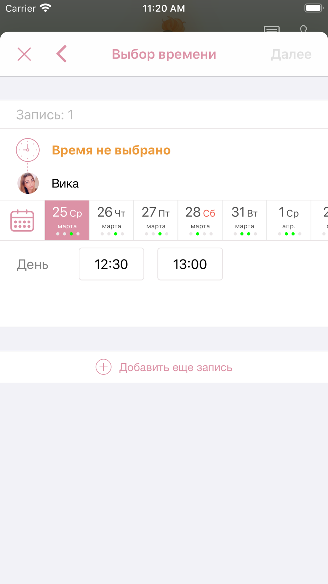The height and width of the screenshot is (584, 328).
Task: Choose date 1 Ср апр.
Action: coord(289,220)
